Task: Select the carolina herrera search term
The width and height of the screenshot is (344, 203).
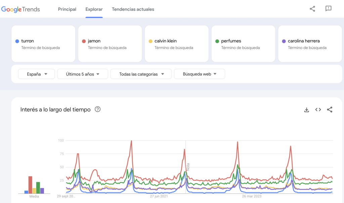Action: click(310, 44)
